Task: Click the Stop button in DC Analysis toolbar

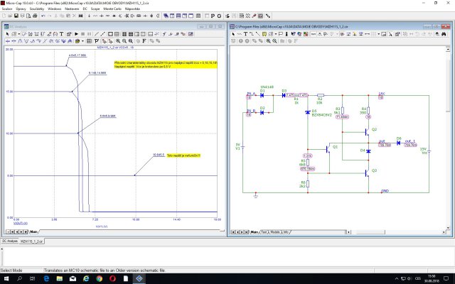Action: pos(82,34)
